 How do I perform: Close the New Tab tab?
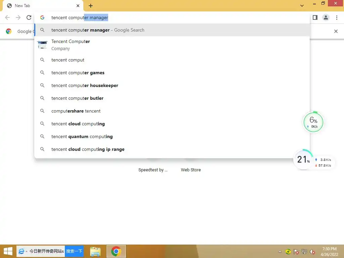(x=78, y=6)
